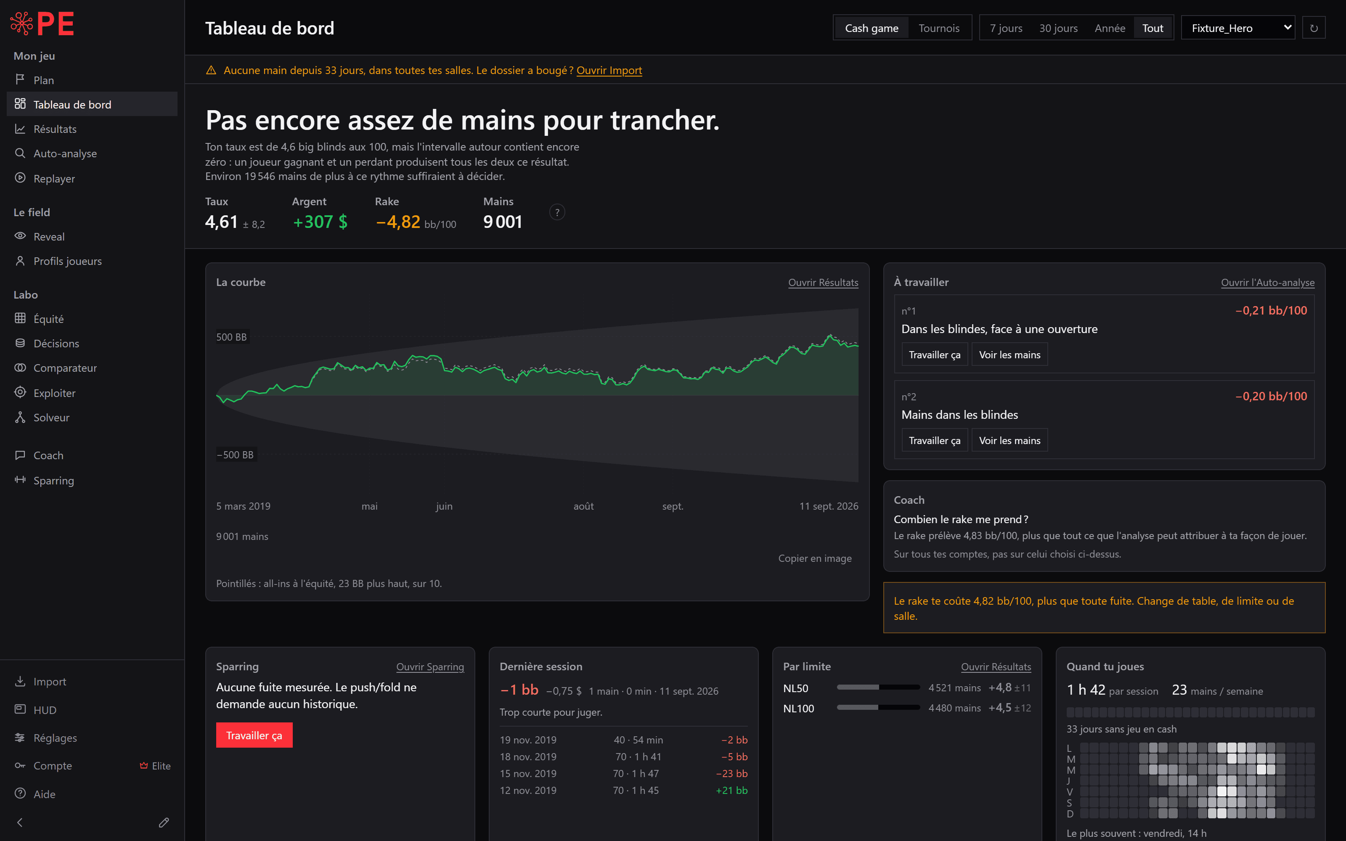This screenshot has height=841, width=1346.
Task: Refresh the dashboard with the reload icon
Action: click(x=1314, y=28)
